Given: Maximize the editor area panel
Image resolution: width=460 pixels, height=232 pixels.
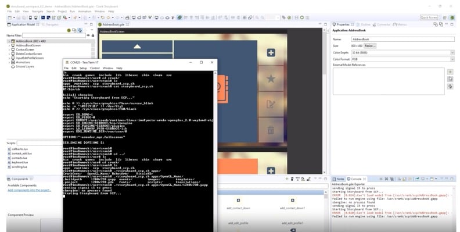Looking at the screenshot, I should point(325,24).
